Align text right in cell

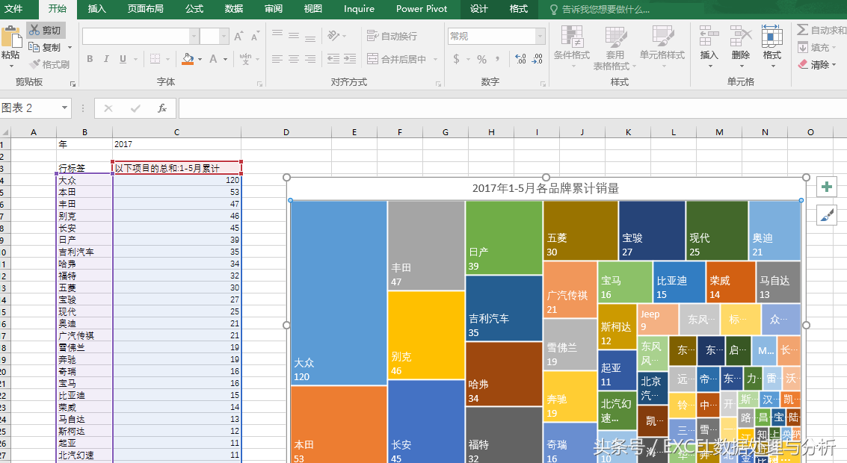click(310, 59)
